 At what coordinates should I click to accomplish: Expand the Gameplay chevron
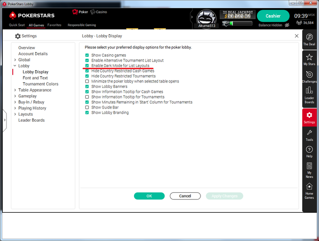point(15,96)
